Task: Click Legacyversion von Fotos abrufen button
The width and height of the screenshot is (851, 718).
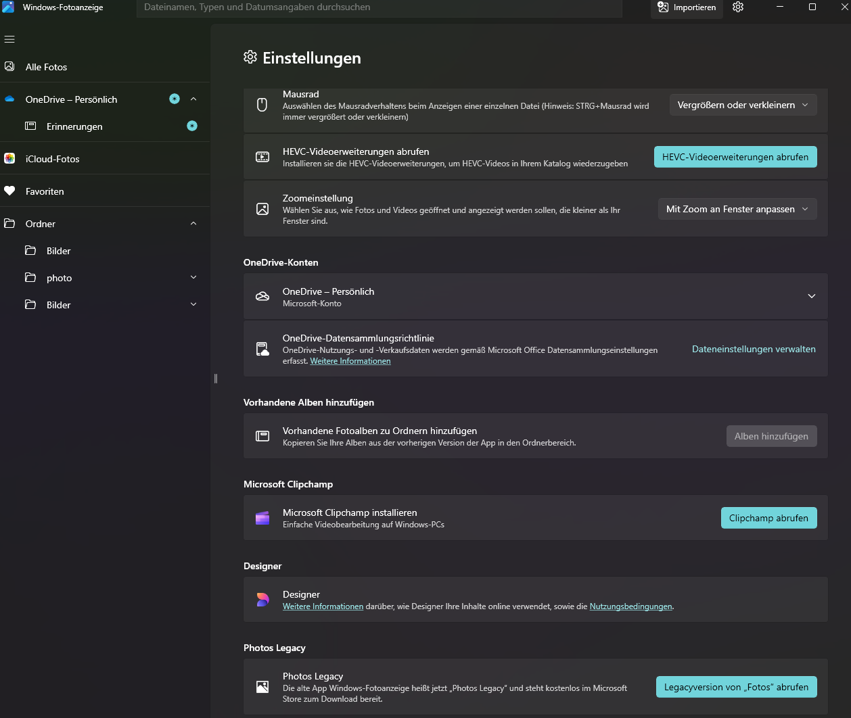Action: [x=736, y=687]
